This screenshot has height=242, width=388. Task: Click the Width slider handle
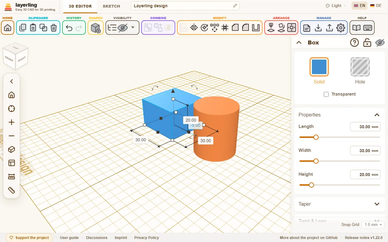click(x=316, y=161)
